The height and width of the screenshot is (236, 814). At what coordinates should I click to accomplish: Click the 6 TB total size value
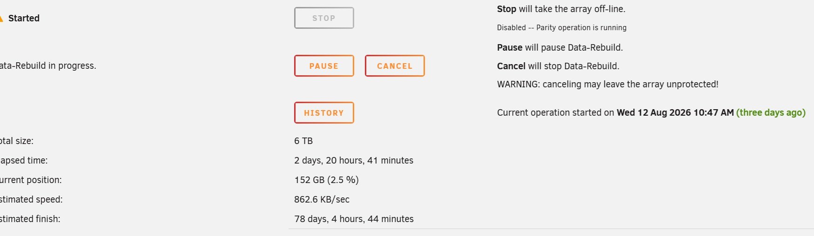coord(303,141)
